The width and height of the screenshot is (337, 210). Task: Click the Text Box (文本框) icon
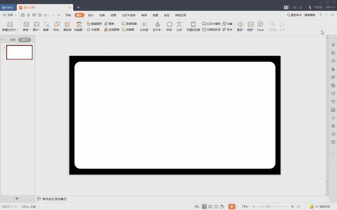(145, 24)
